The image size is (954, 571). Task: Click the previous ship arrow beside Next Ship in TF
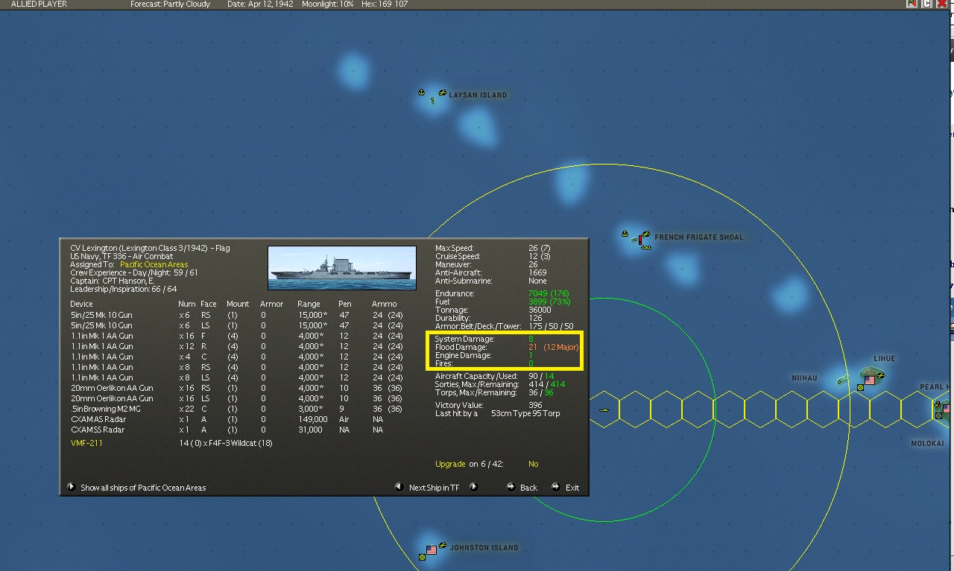point(399,487)
